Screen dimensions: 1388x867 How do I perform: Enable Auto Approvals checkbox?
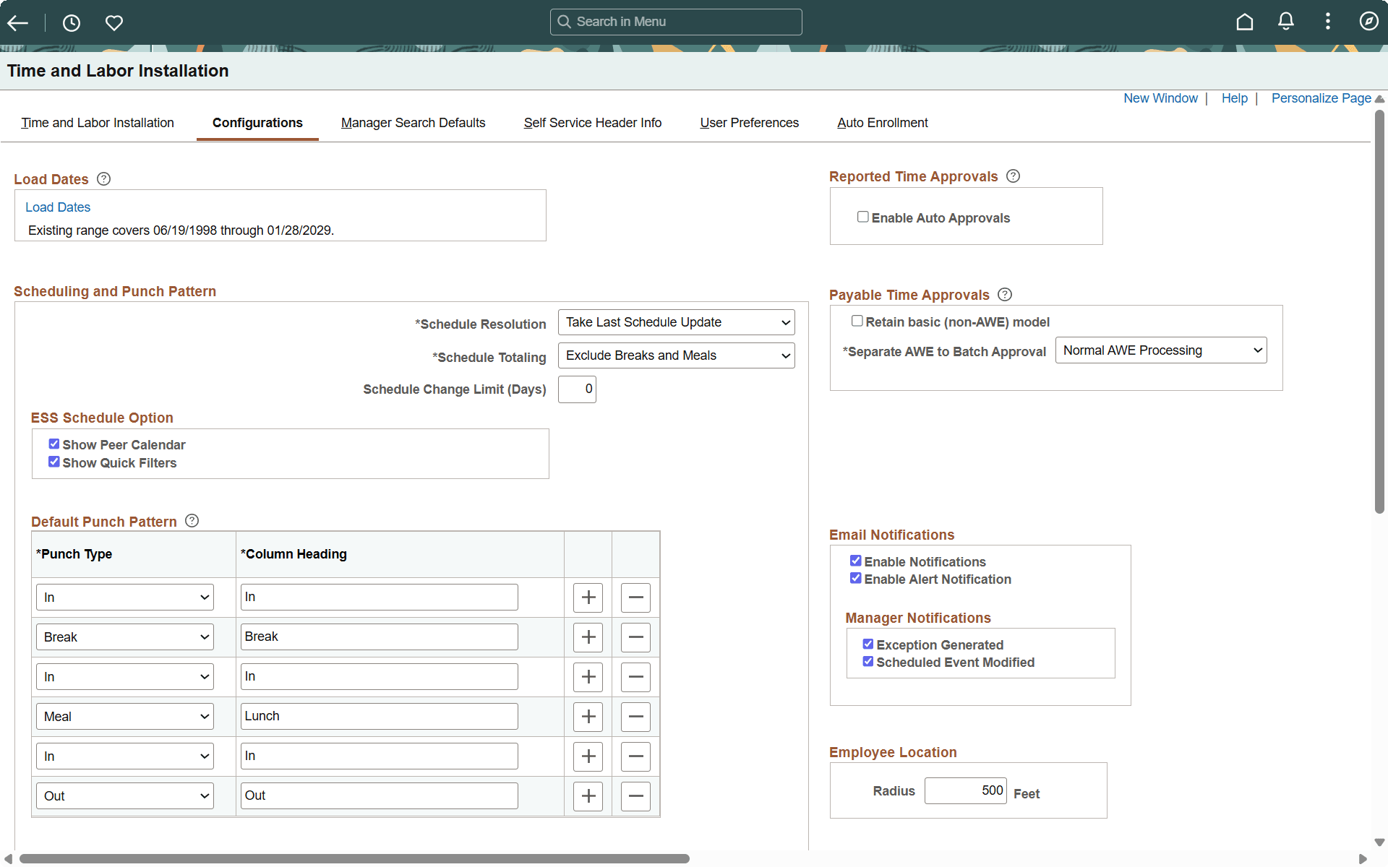pyautogui.click(x=862, y=217)
